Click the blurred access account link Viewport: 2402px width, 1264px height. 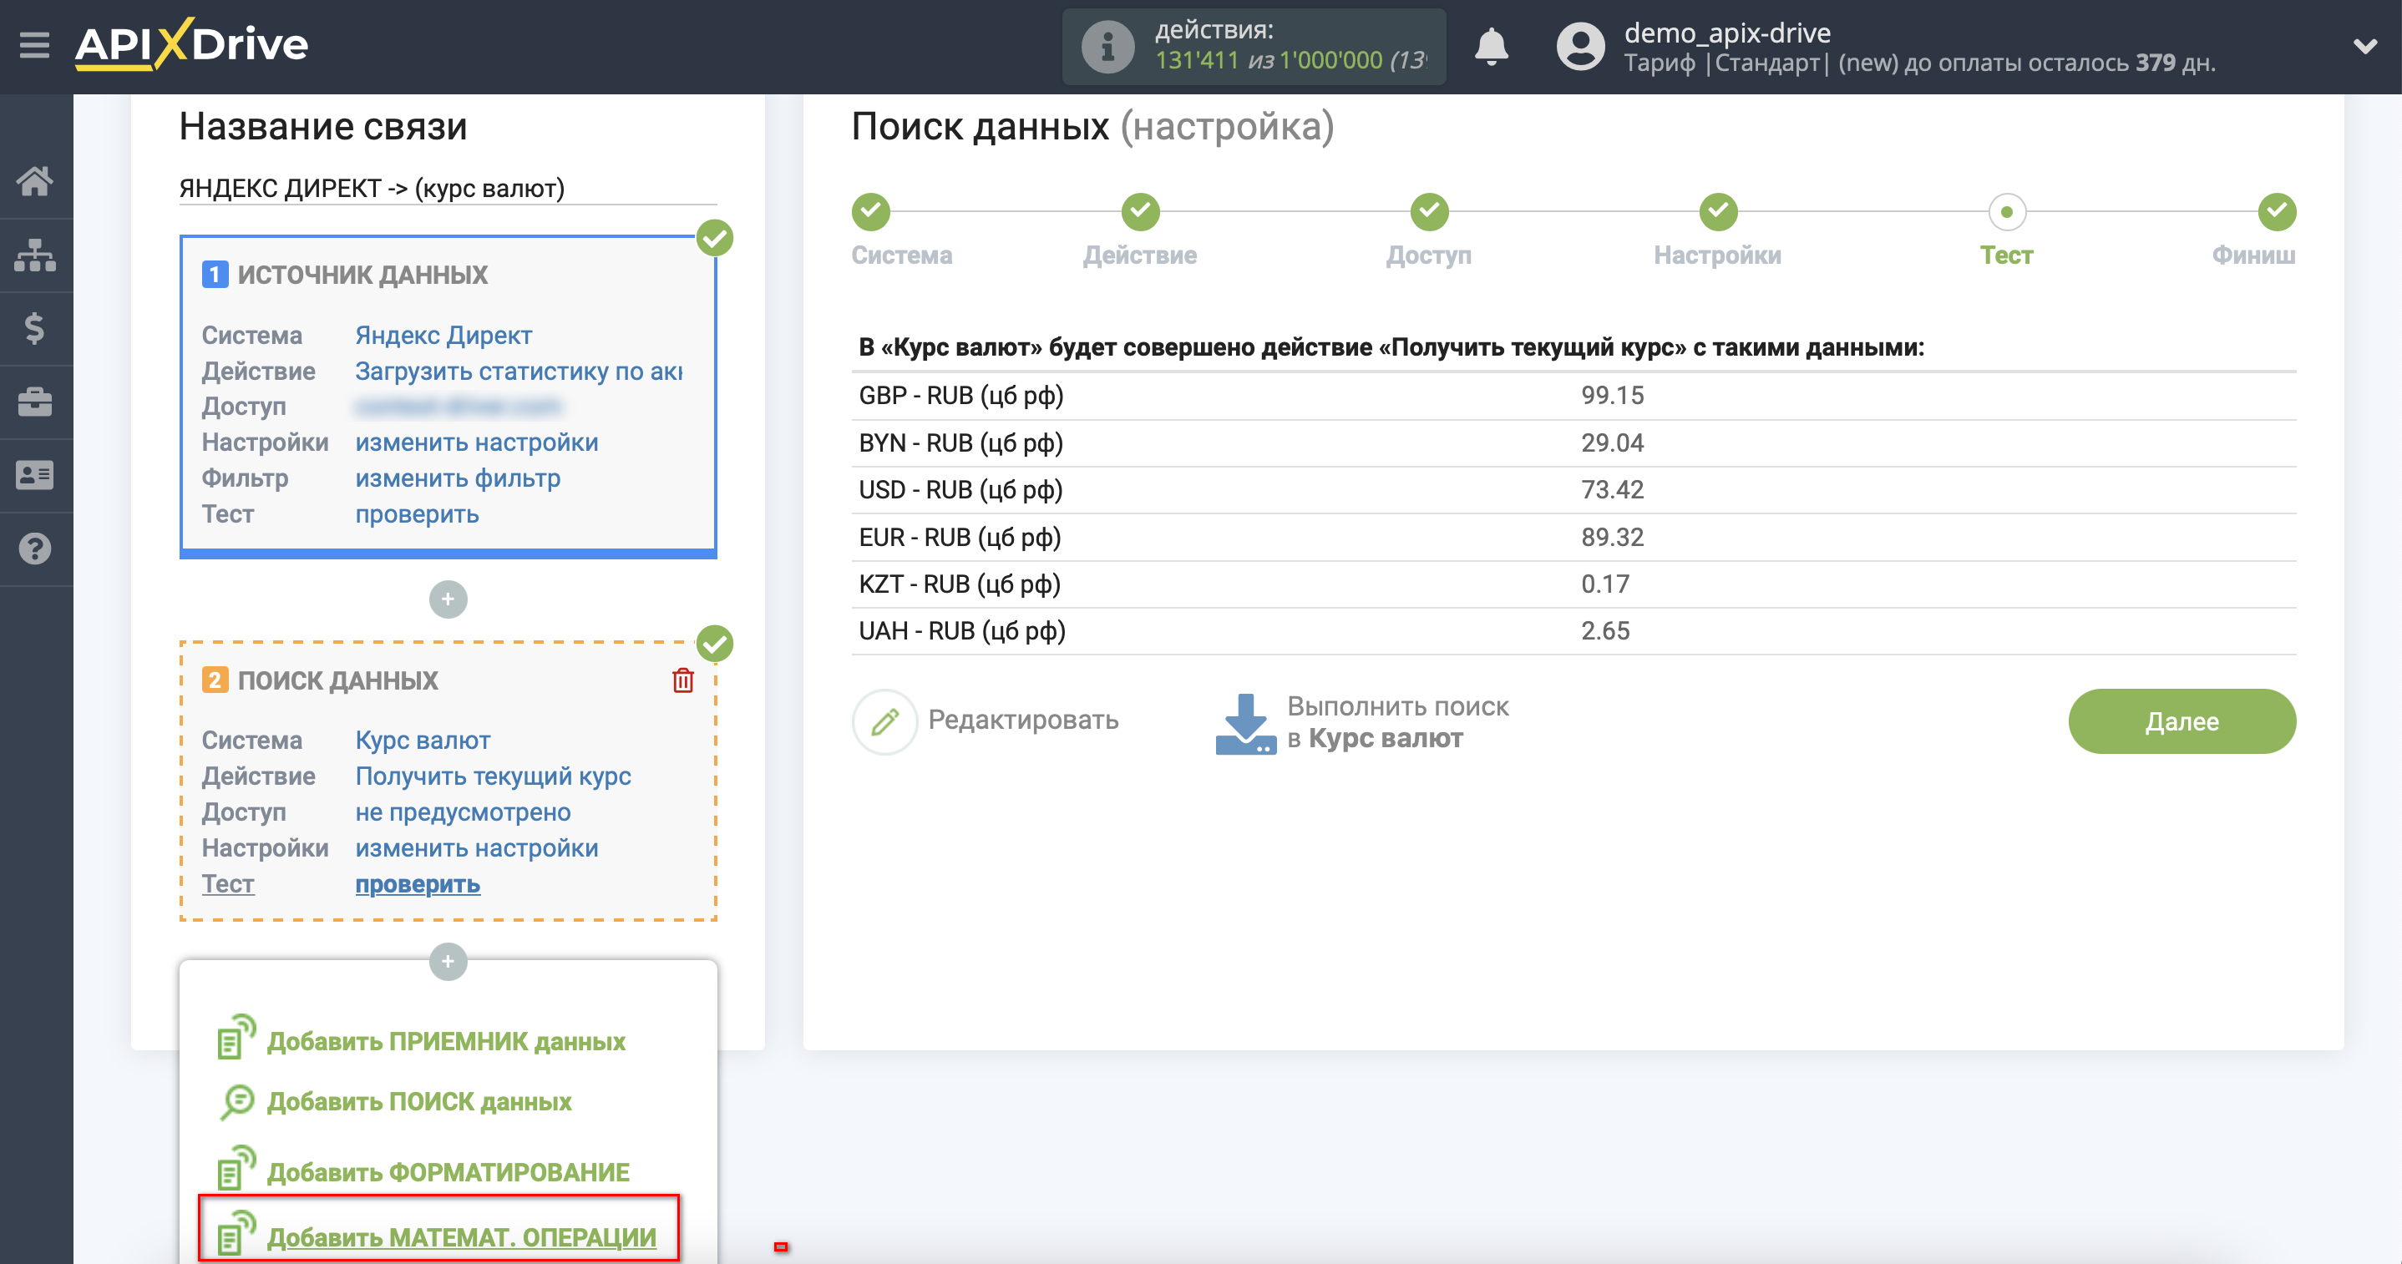pyautogui.click(x=458, y=407)
